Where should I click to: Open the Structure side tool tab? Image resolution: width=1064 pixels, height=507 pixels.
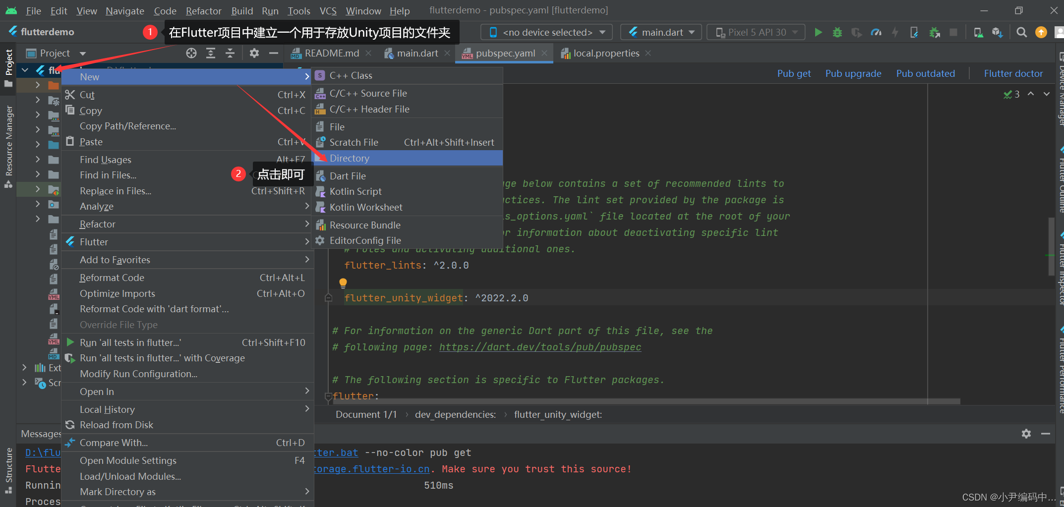[x=8, y=470]
